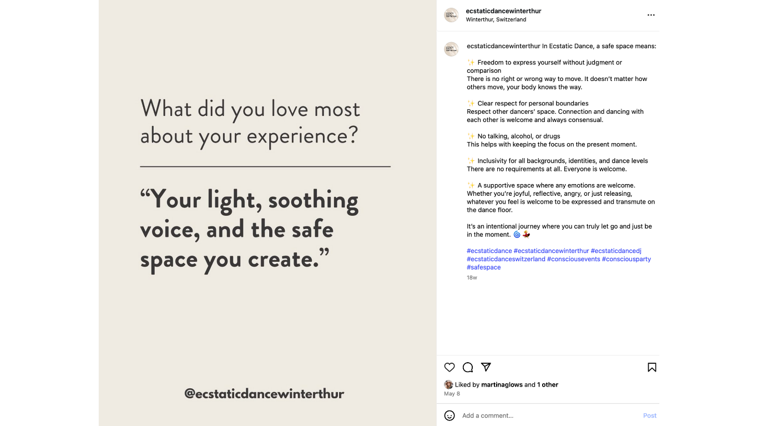The image size is (758, 426).
Task: Share the post with the paper plane icon
Action: tap(486, 367)
